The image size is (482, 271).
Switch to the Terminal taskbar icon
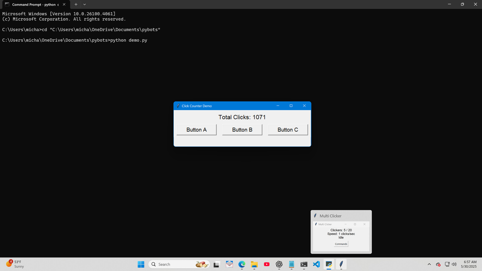pyautogui.click(x=304, y=264)
